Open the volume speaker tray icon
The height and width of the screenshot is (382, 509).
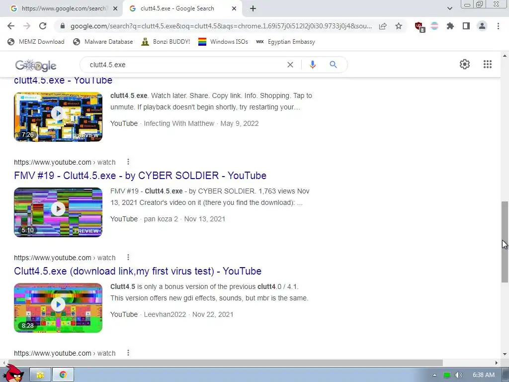pyautogui.click(x=458, y=375)
